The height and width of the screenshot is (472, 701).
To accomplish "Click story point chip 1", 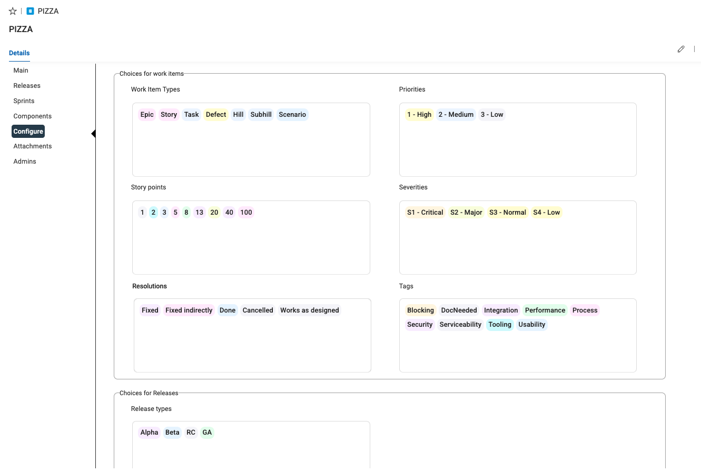I will pyautogui.click(x=142, y=213).
